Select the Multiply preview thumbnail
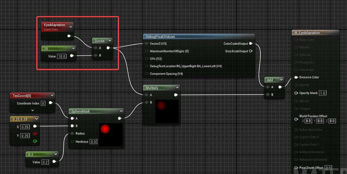347x174 pixels. 167,111
